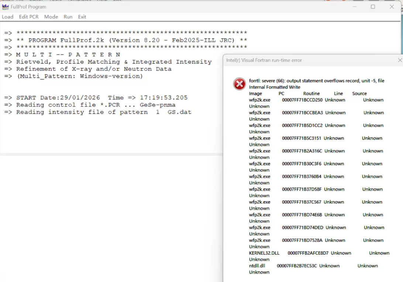Click the 'M U L T I -- P A T T E R N' line
The height and width of the screenshot is (282, 403).
point(62,55)
